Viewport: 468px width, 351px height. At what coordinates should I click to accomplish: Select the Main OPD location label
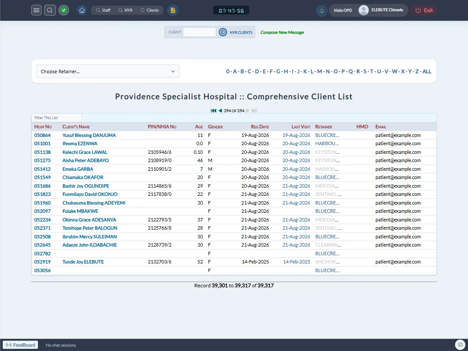pos(343,10)
